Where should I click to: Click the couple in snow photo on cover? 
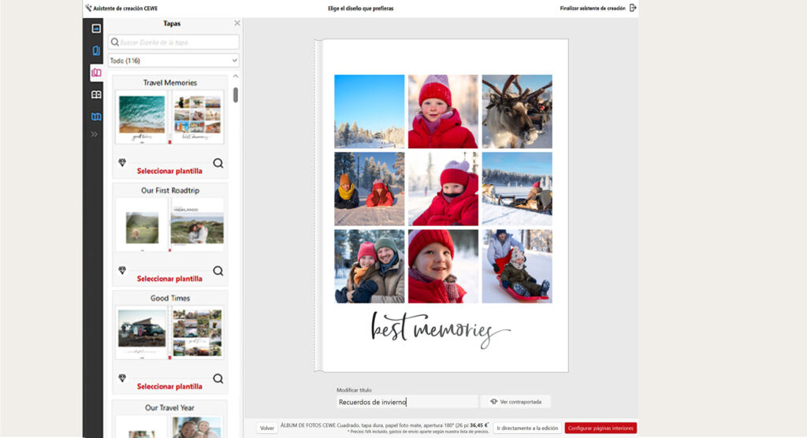[x=369, y=266]
